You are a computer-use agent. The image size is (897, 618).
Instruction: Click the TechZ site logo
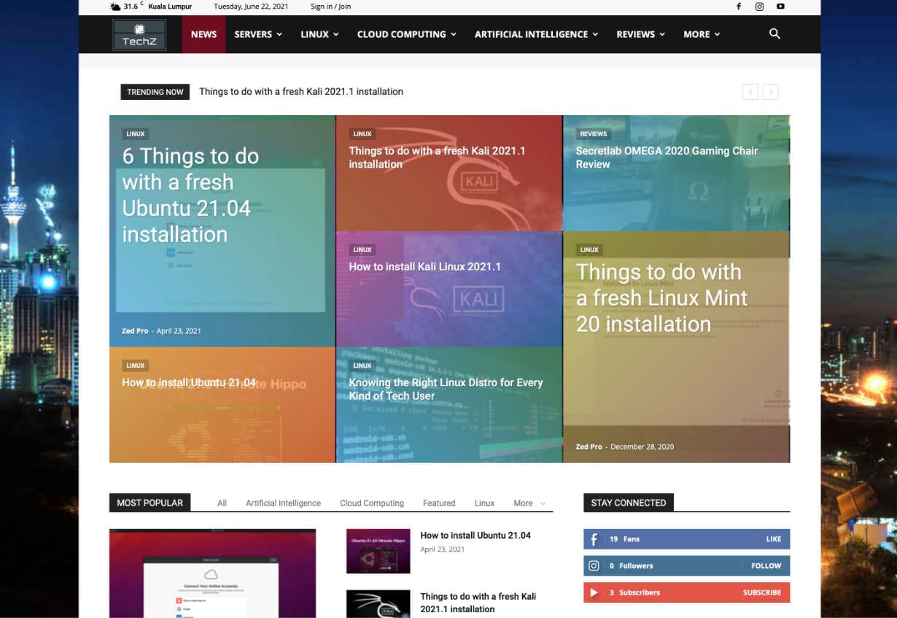coord(139,35)
